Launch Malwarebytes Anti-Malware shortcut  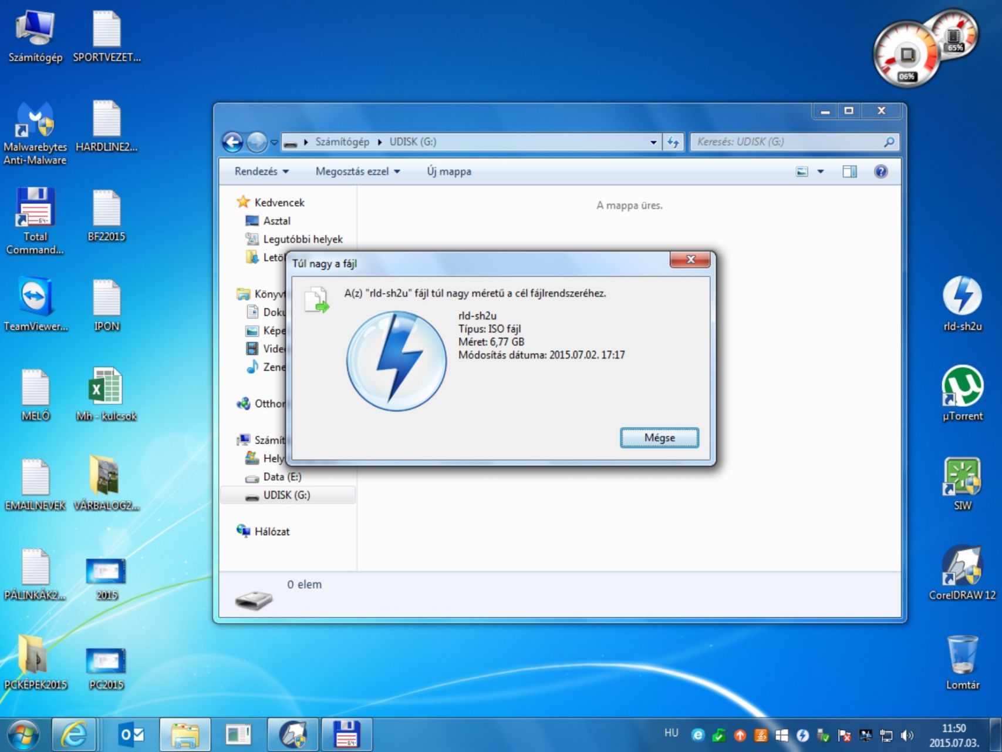coord(35,133)
